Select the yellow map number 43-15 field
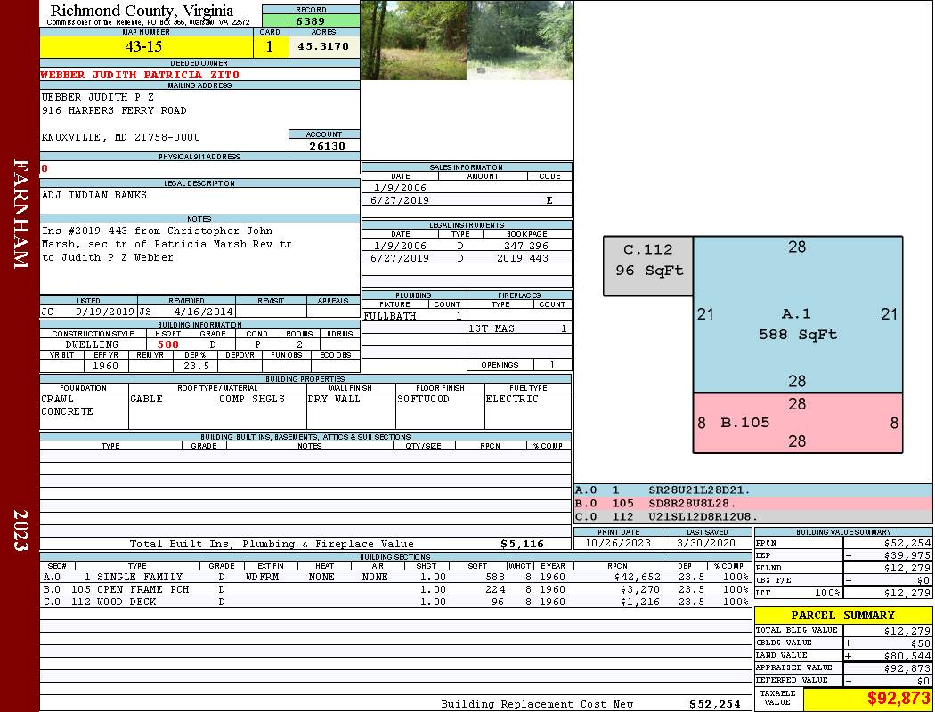 (x=146, y=46)
